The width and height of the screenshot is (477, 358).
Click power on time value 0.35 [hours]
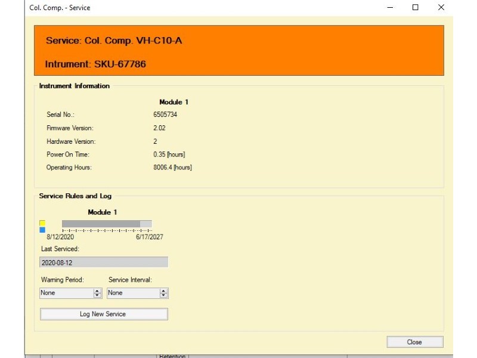coord(169,155)
